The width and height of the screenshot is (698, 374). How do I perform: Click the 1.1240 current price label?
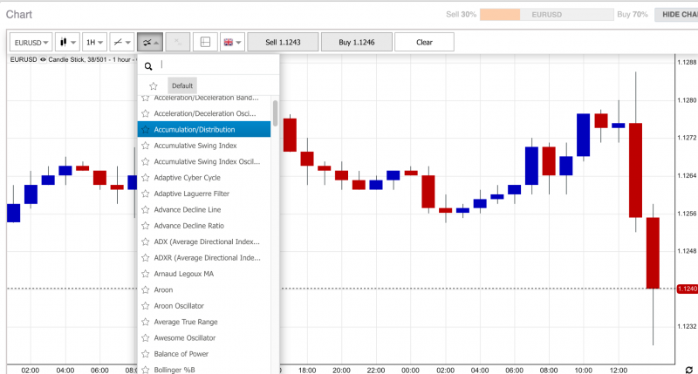[687, 289]
